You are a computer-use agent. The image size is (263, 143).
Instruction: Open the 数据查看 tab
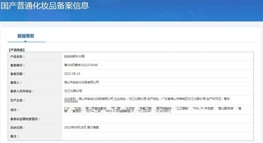26,36
